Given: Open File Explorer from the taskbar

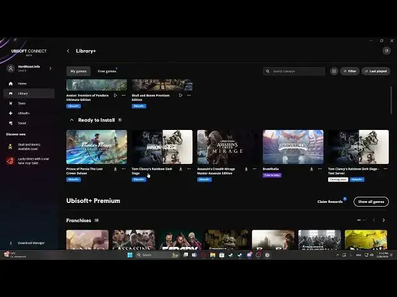Looking at the screenshot, I should coord(213,255).
